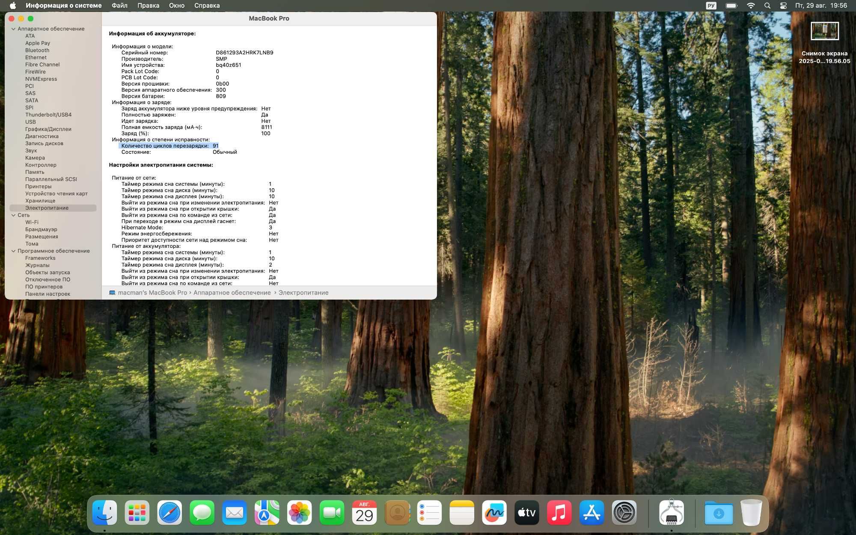The width and height of the screenshot is (856, 535).
Task: Select the battery serial number value
Action: pyautogui.click(x=244, y=53)
